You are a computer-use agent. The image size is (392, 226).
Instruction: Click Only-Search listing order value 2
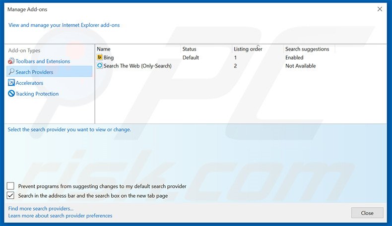coord(235,66)
